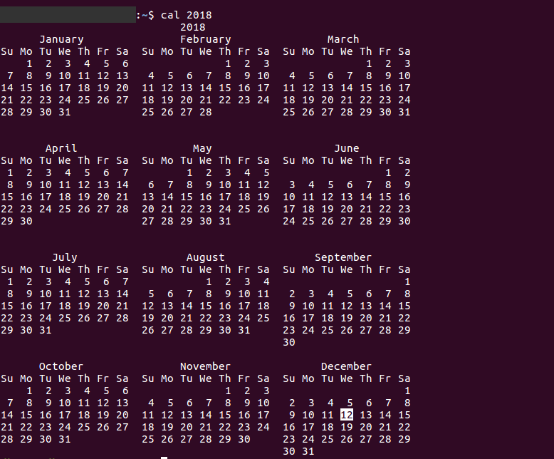Screen dimensions: 554x459
Task: Select date 30 in November
Action: pyautogui.click(x=244, y=439)
